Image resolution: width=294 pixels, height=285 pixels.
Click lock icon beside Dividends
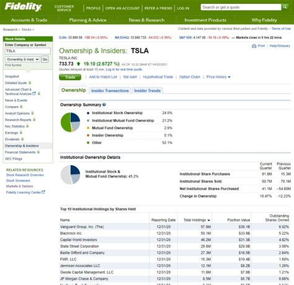22,139
